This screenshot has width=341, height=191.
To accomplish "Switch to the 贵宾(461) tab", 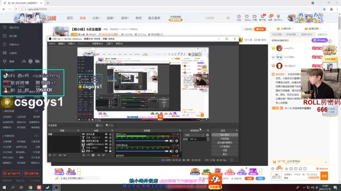I will click(x=306, y=34).
